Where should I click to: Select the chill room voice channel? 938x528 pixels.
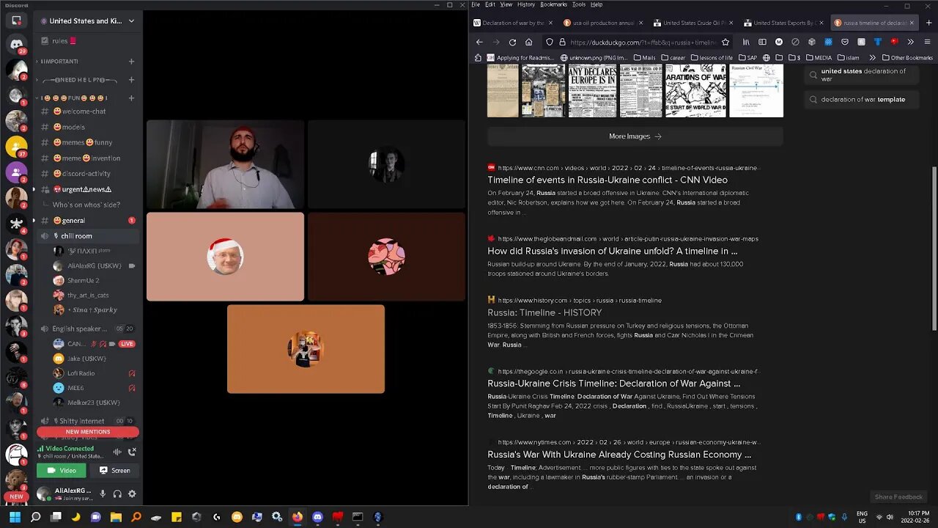click(88, 235)
